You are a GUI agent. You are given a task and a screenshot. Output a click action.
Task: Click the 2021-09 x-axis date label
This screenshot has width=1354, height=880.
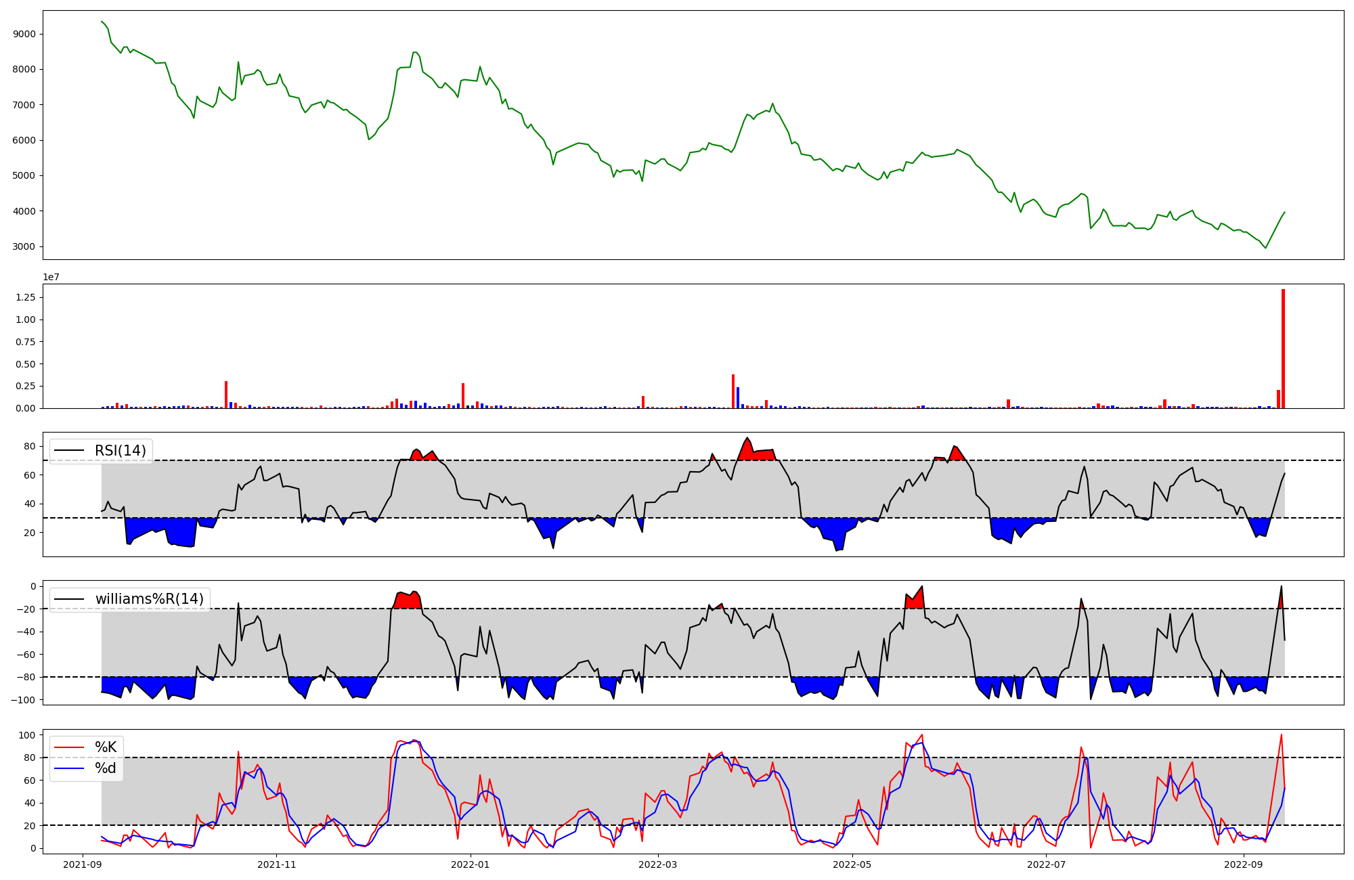[x=83, y=864]
